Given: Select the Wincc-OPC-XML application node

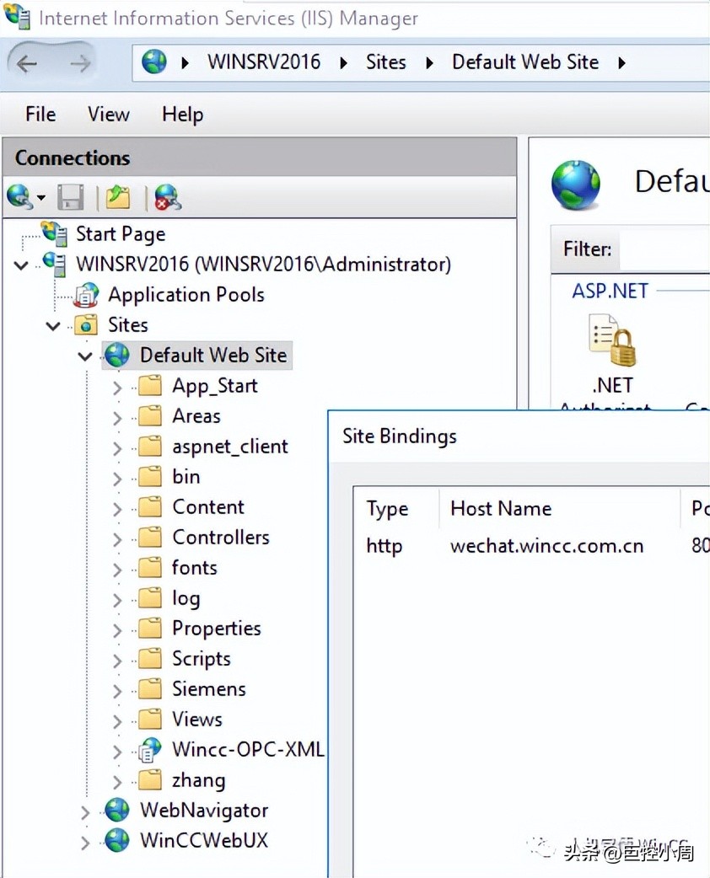Looking at the screenshot, I should [247, 750].
